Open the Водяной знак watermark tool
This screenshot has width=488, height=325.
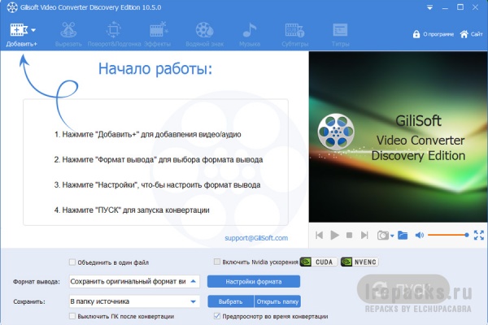[x=204, y=34]
